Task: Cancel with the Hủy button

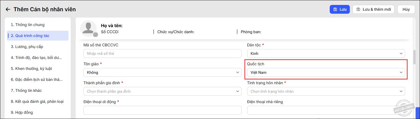Action: click(x=406, y=9)
